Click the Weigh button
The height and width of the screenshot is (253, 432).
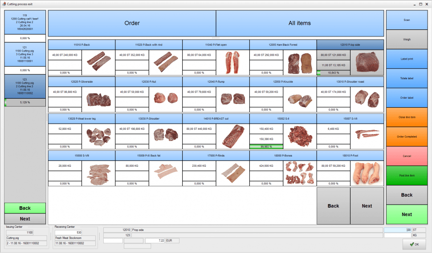tap(407, 39)
